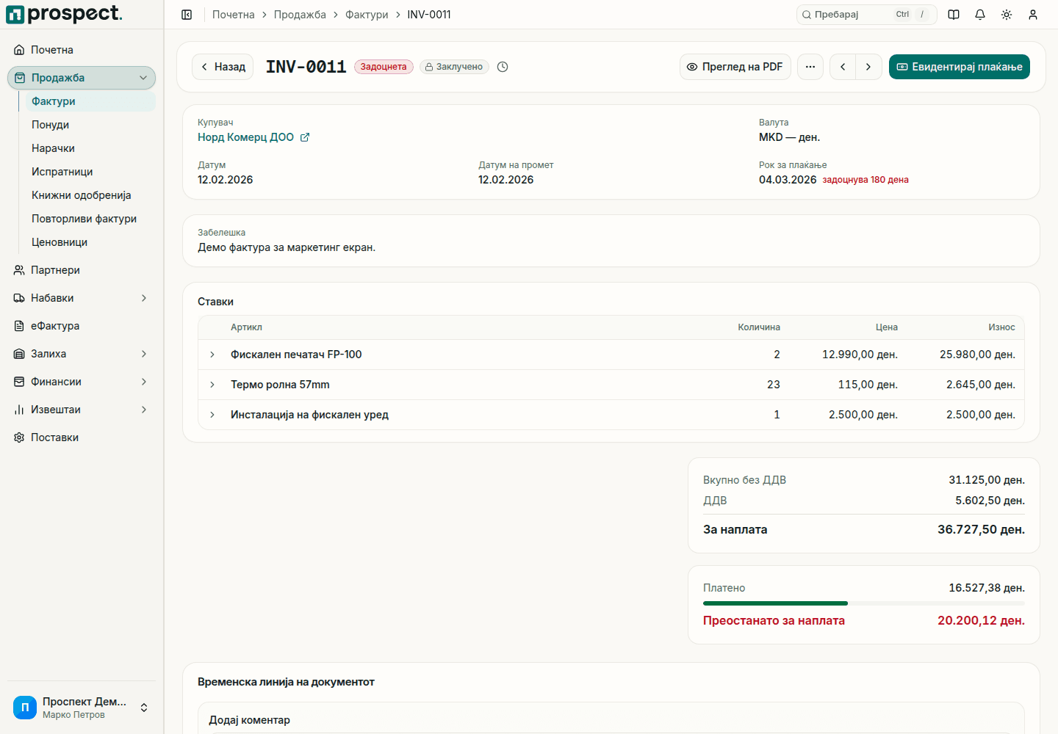This screenshot has height=734, width=1058.
Task: Open Партнери in the sidebar
Action: tap(82, 270)
